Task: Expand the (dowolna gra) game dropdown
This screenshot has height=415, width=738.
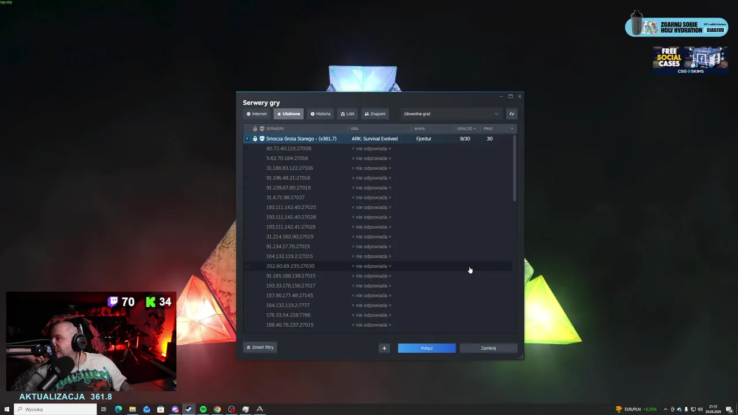Action: coord(451,114)
